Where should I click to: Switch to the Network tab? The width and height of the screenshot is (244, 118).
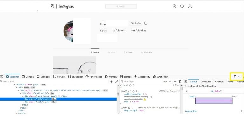click(59, 77)
